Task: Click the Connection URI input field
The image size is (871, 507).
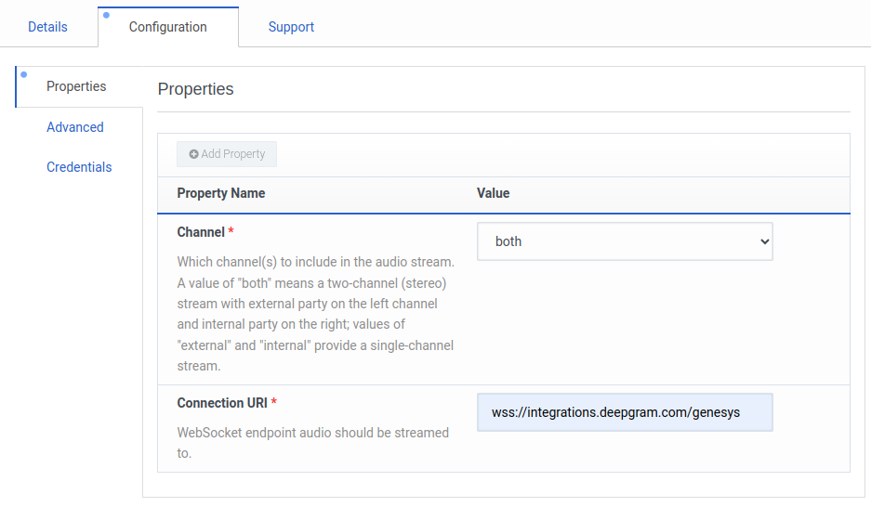Action: click(x=624, y=412)
